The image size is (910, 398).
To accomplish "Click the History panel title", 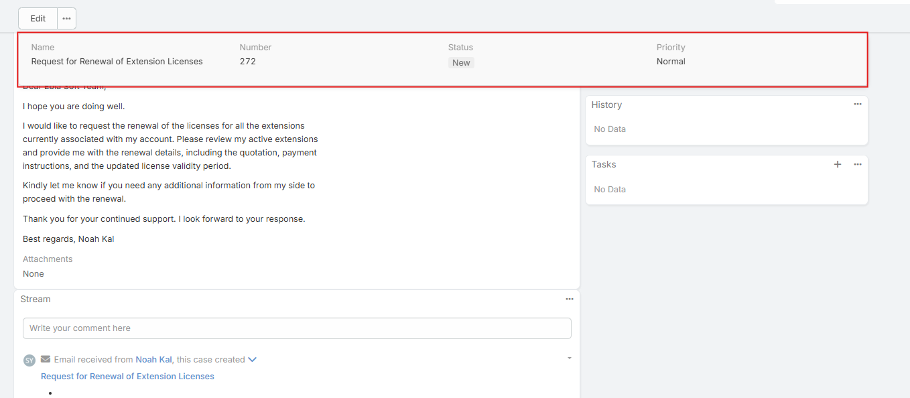I will [606, 105].
